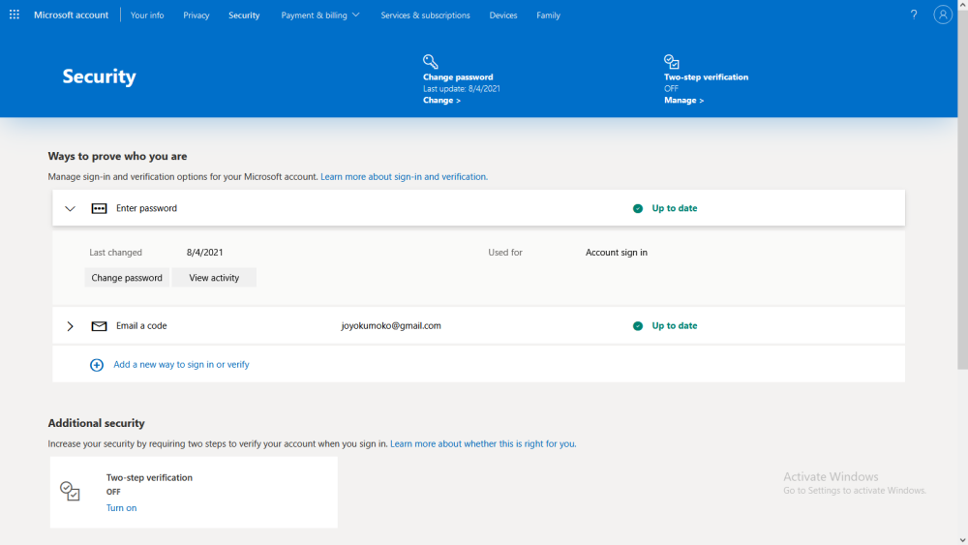
Task: Click the View activity button
Action: coord(214,278)
